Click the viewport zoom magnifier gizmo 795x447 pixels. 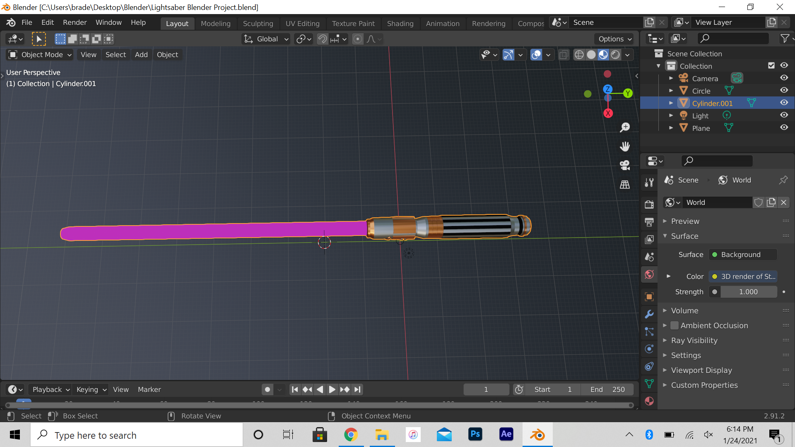pyautogui.click(x=625, y=127)
